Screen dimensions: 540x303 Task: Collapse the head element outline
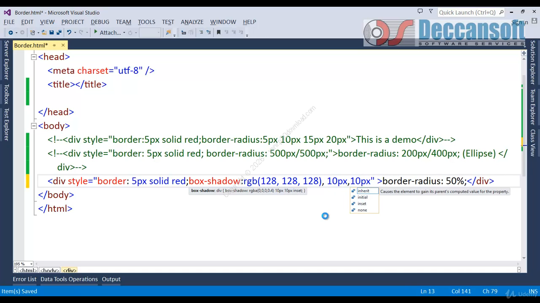[34, 57]
